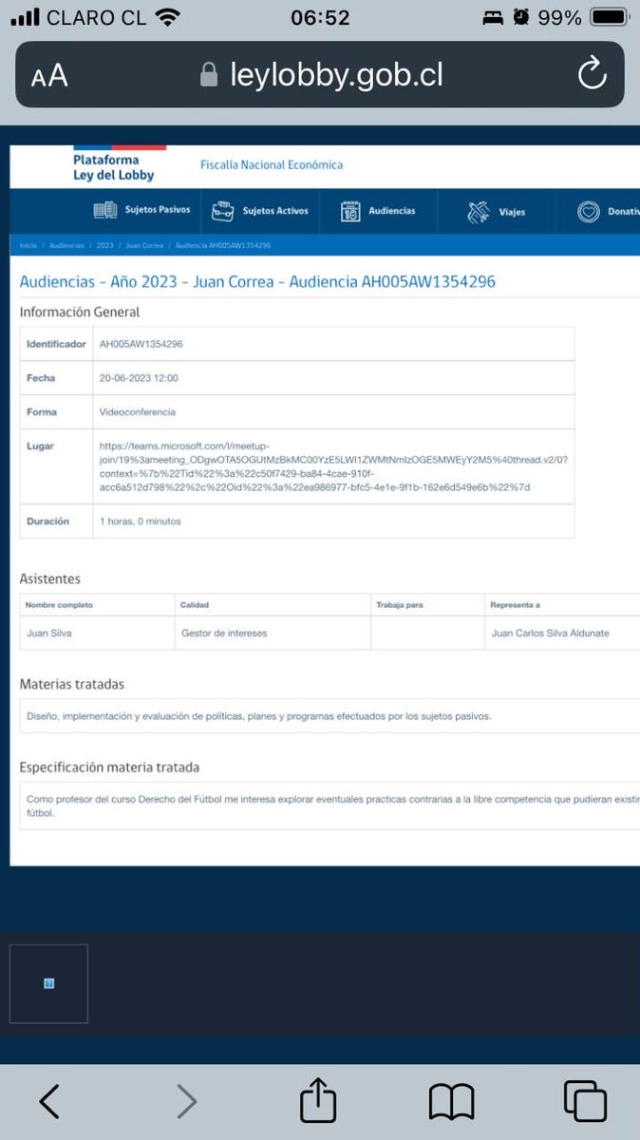Click the 'Calidad' column header
This screenshot has height=1140, width=640.
pyautogui.click(x=194, y=605)
